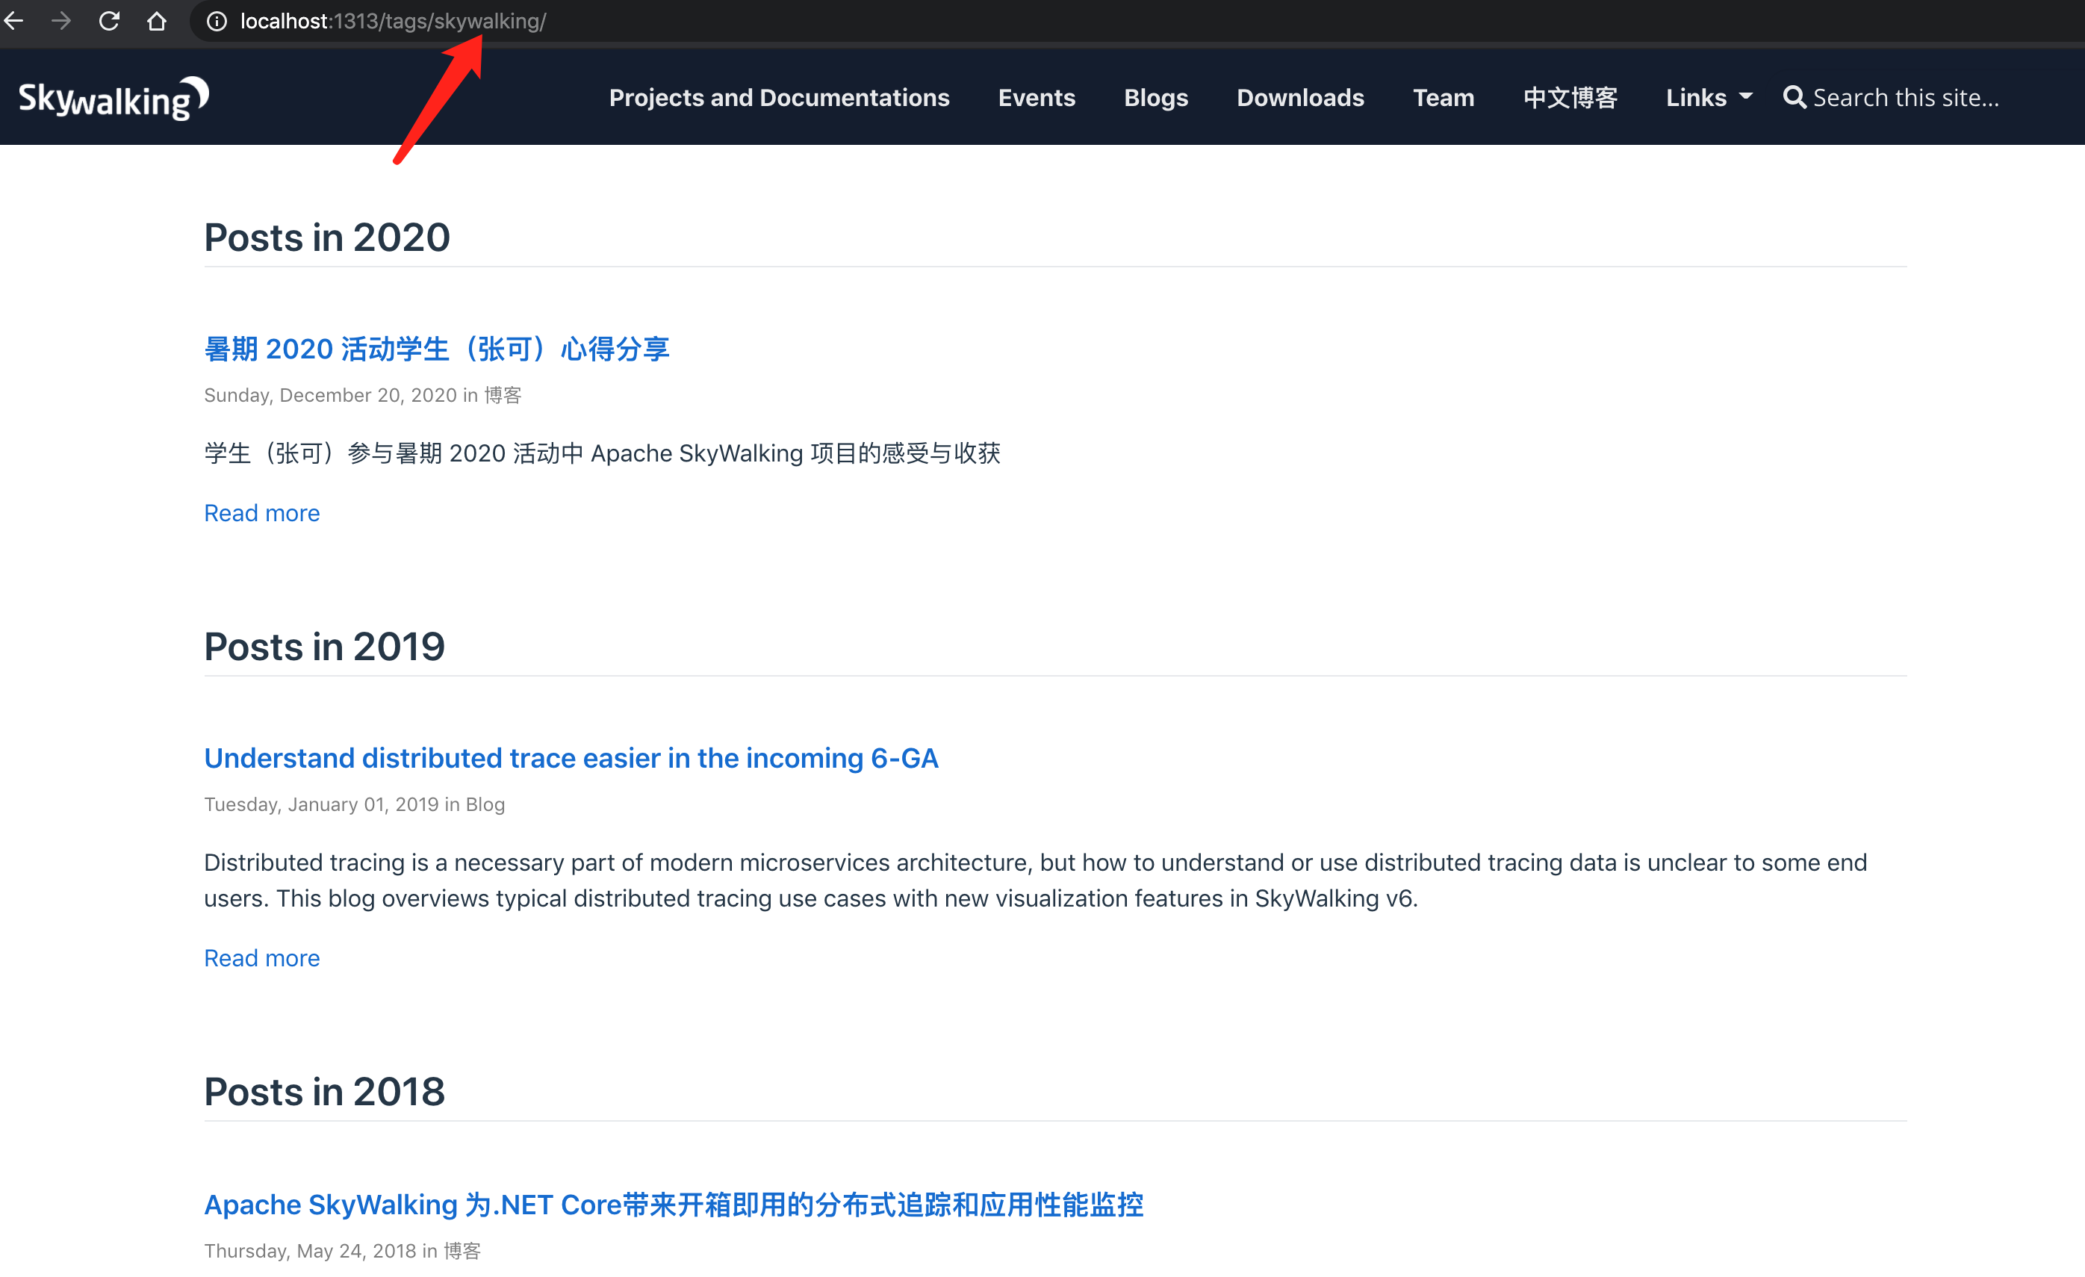Click the site info icon in address bar
This screenshot has height=1277, width=2085.
[217, 21]
